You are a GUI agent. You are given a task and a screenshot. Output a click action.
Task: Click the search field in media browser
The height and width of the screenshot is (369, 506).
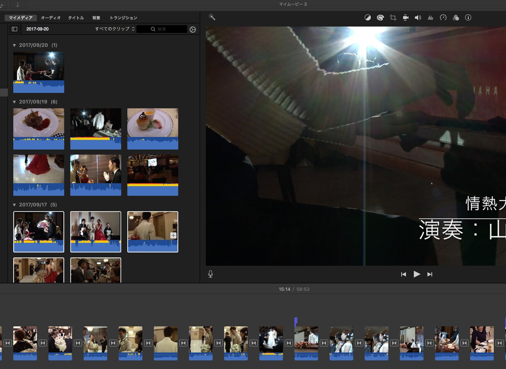pos(162,29)
